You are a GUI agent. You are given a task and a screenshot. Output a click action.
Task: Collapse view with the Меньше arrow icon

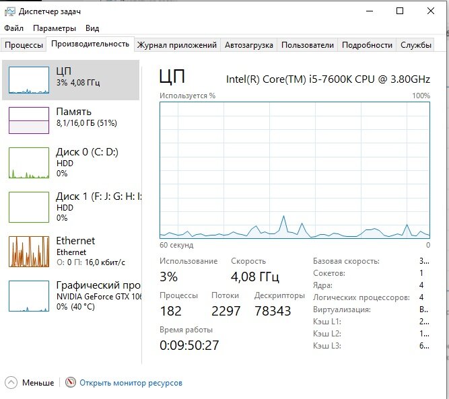click(11, 383)
